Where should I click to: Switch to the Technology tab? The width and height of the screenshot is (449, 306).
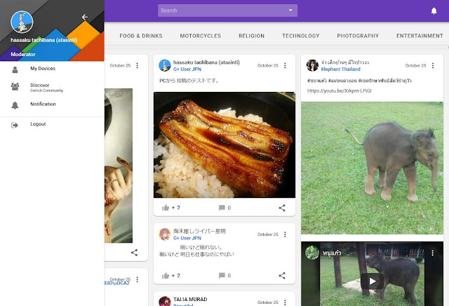(301, 36)
